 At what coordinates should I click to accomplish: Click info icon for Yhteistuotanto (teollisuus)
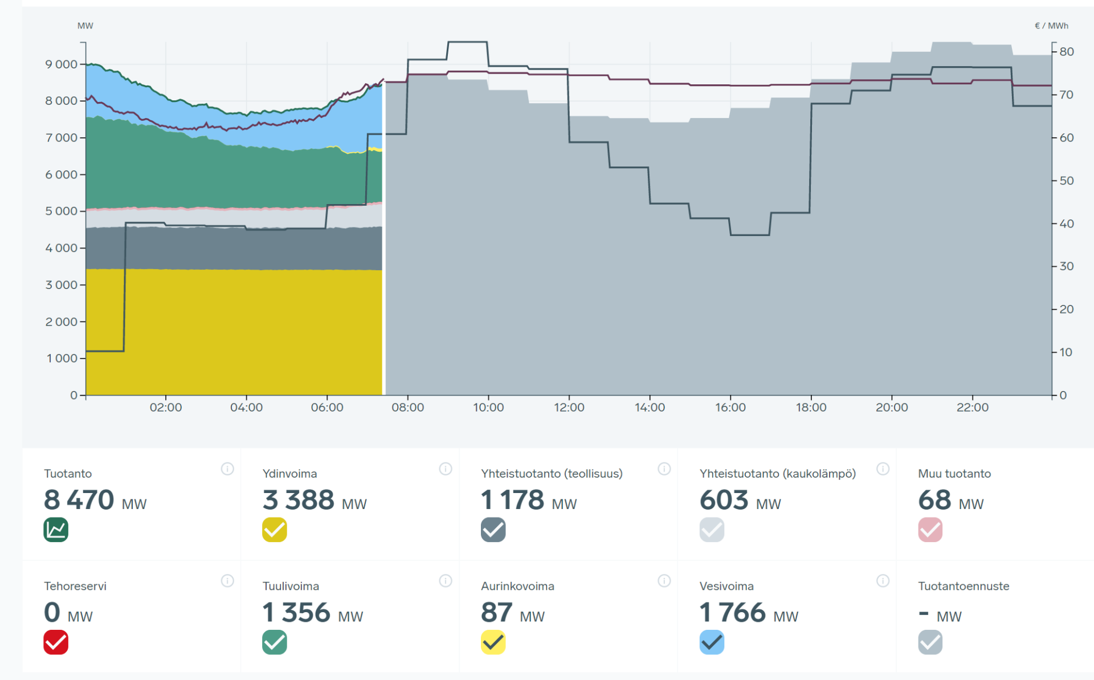tap(664, 469)
